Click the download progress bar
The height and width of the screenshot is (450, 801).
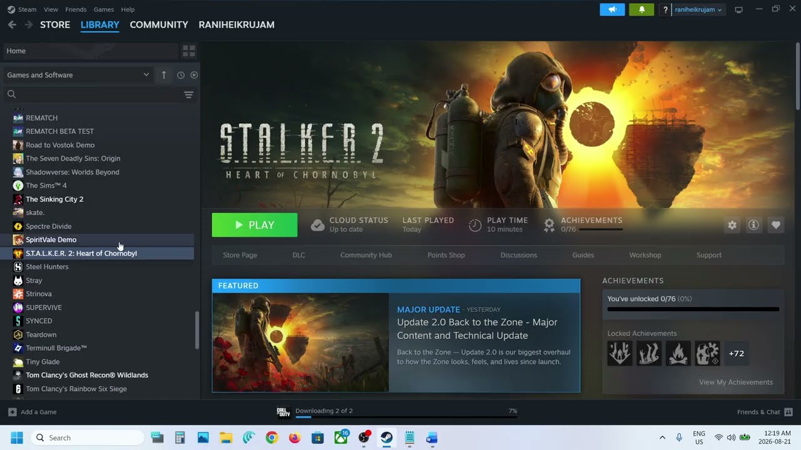tap(406, 416)
